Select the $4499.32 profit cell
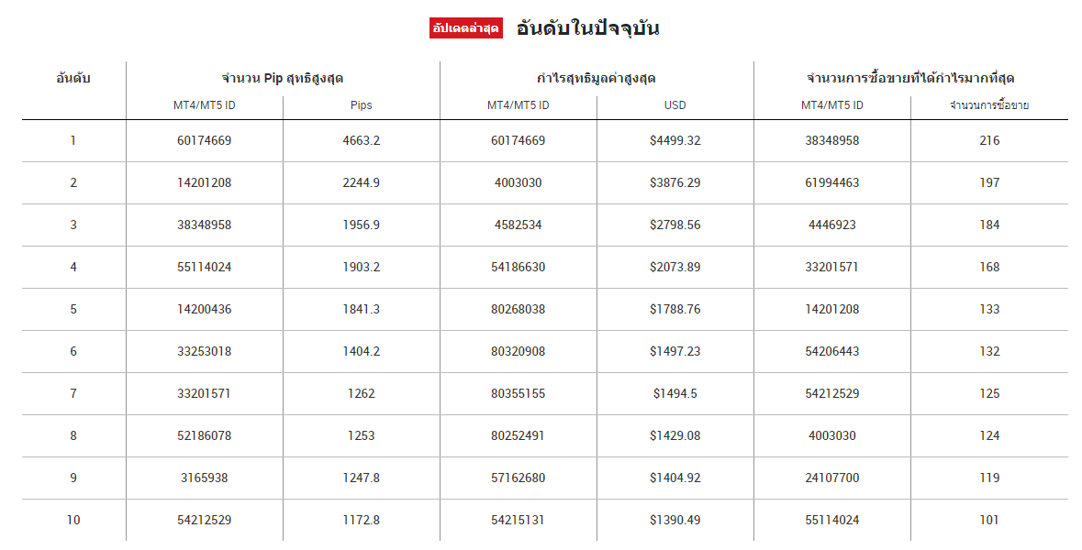This screenshot has width=1082, height=550. click(x=675, y=140)
